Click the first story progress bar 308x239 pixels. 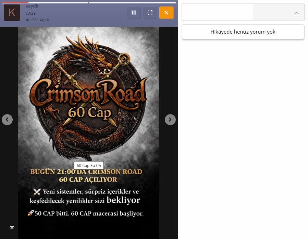pos(45,2)
